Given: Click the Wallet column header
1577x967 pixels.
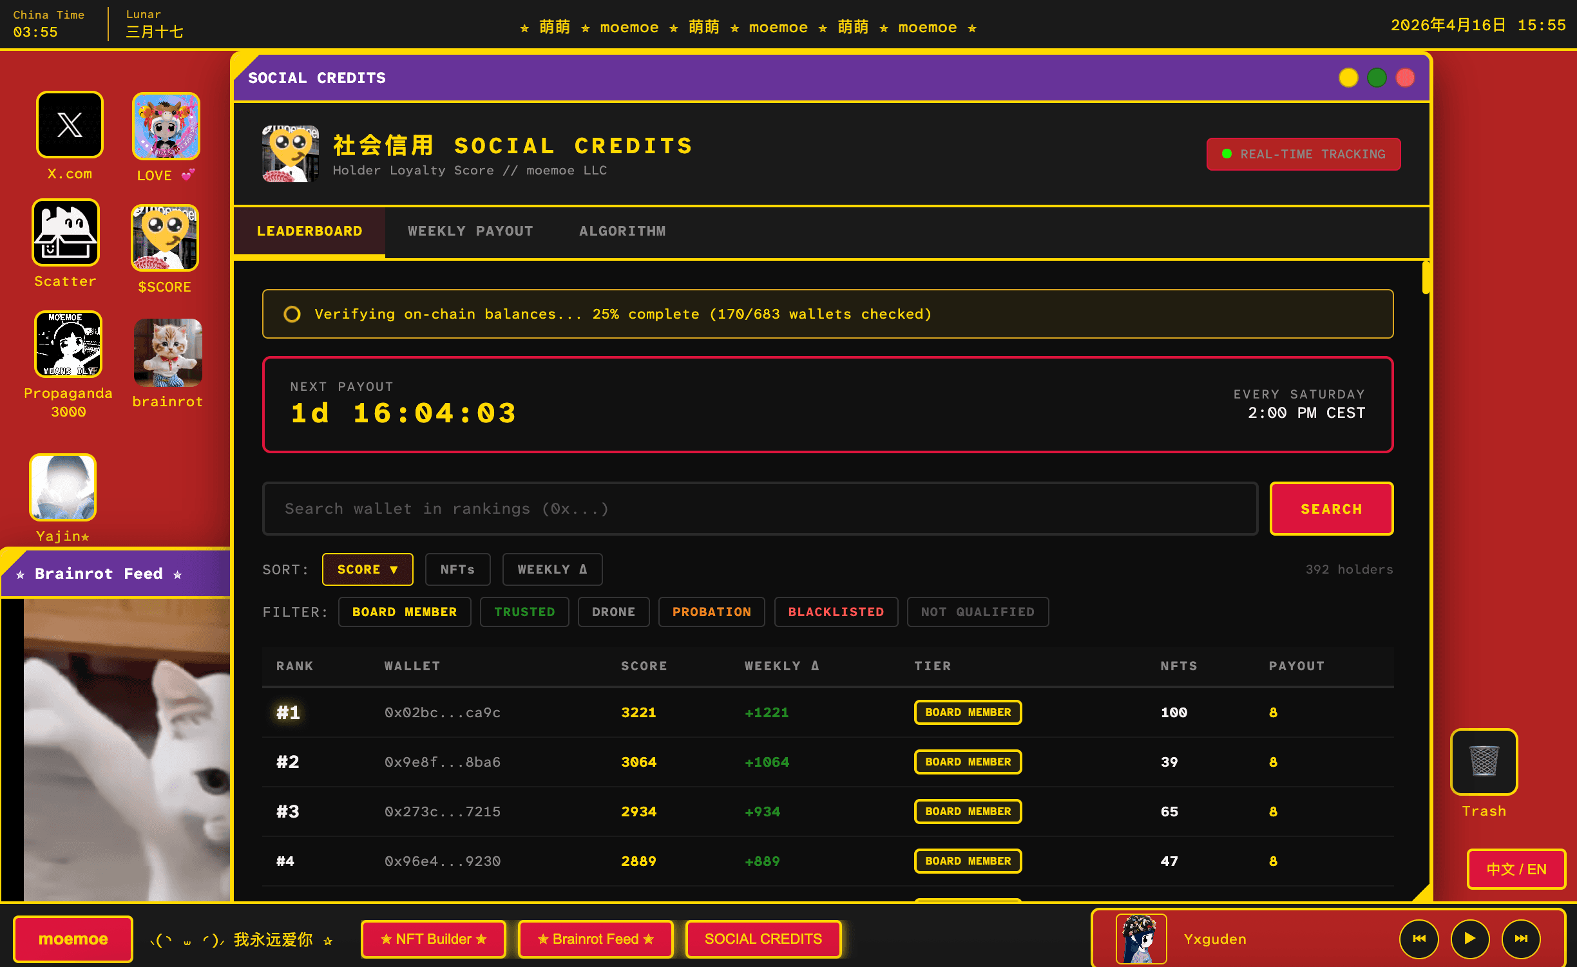Looking at the screenshot, I should (x=412, y=666).
